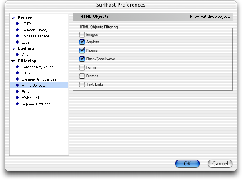Viewport: 242px width, 180px height.
Task: Click the blue dot next to PICS
Action: [17, 73]
